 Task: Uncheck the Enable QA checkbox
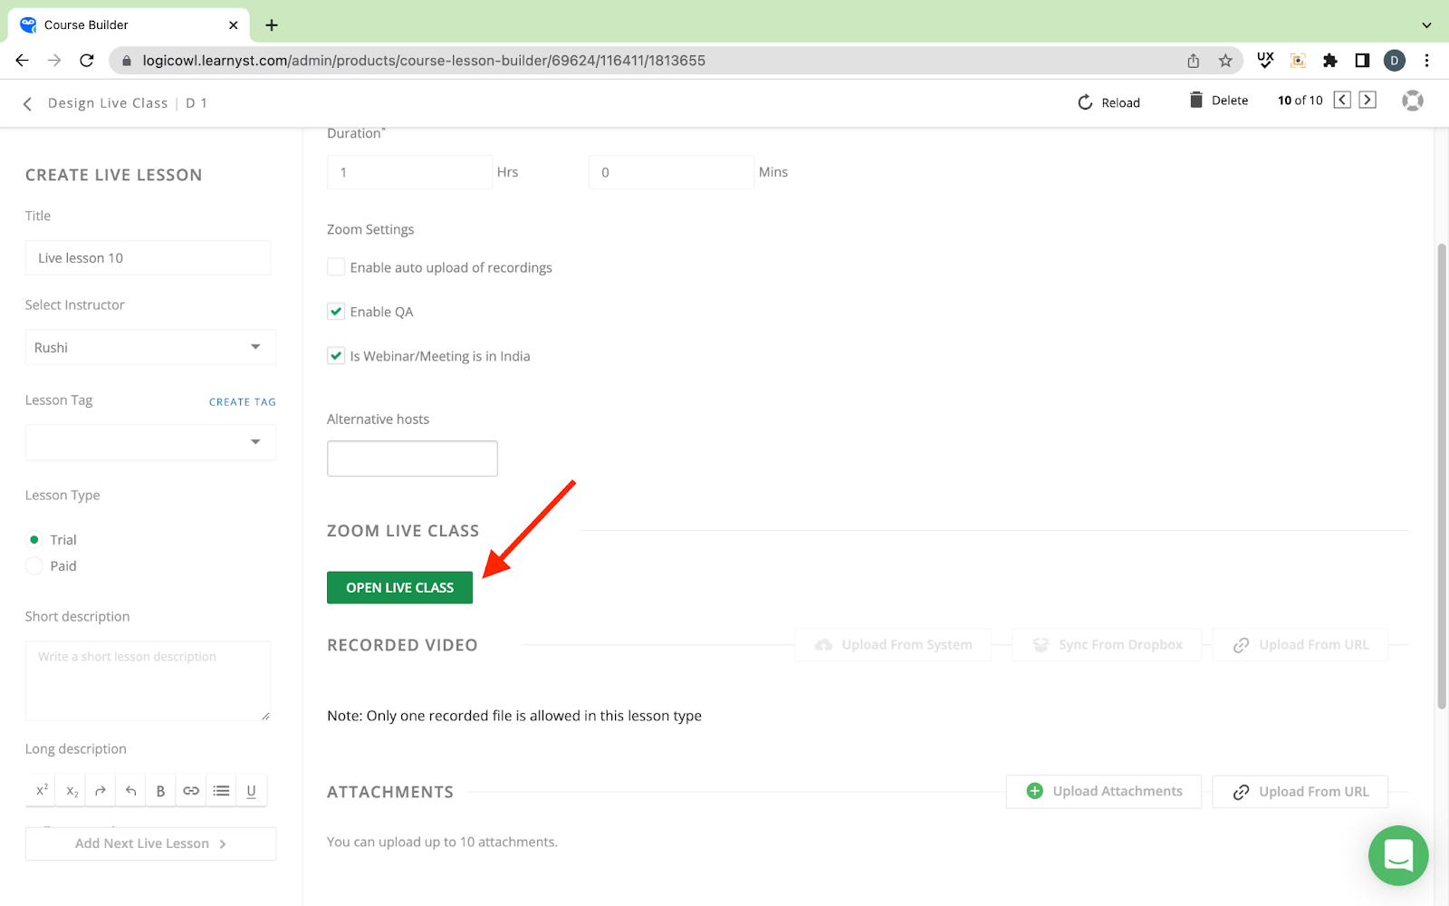pos(336,312)
